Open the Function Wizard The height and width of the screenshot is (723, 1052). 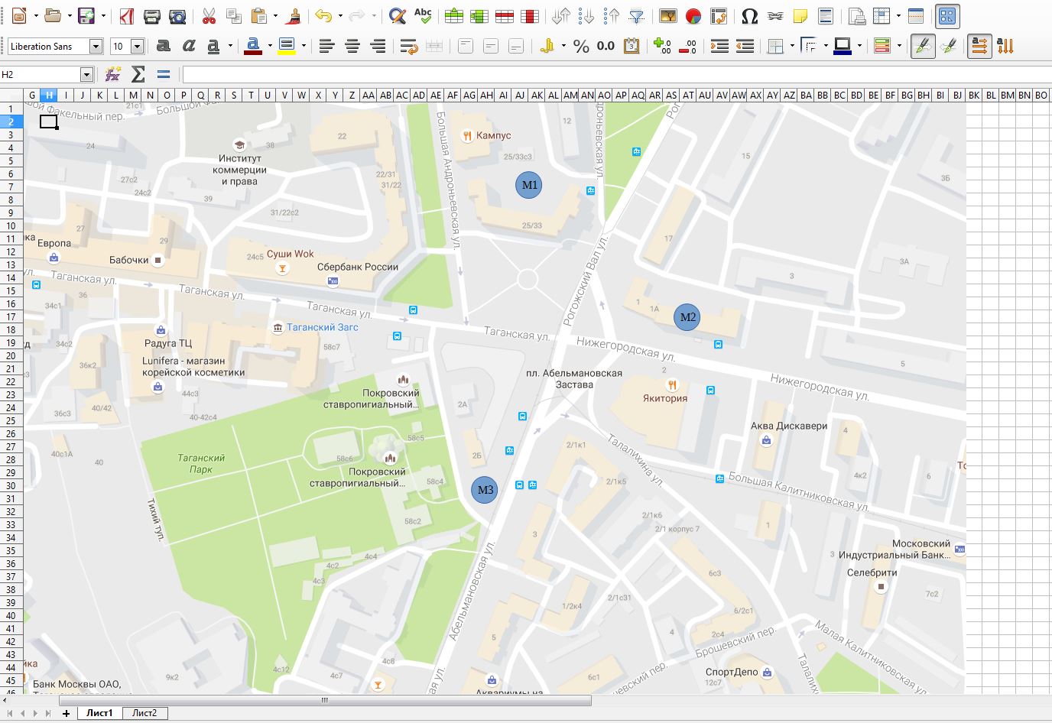(112, 74)
